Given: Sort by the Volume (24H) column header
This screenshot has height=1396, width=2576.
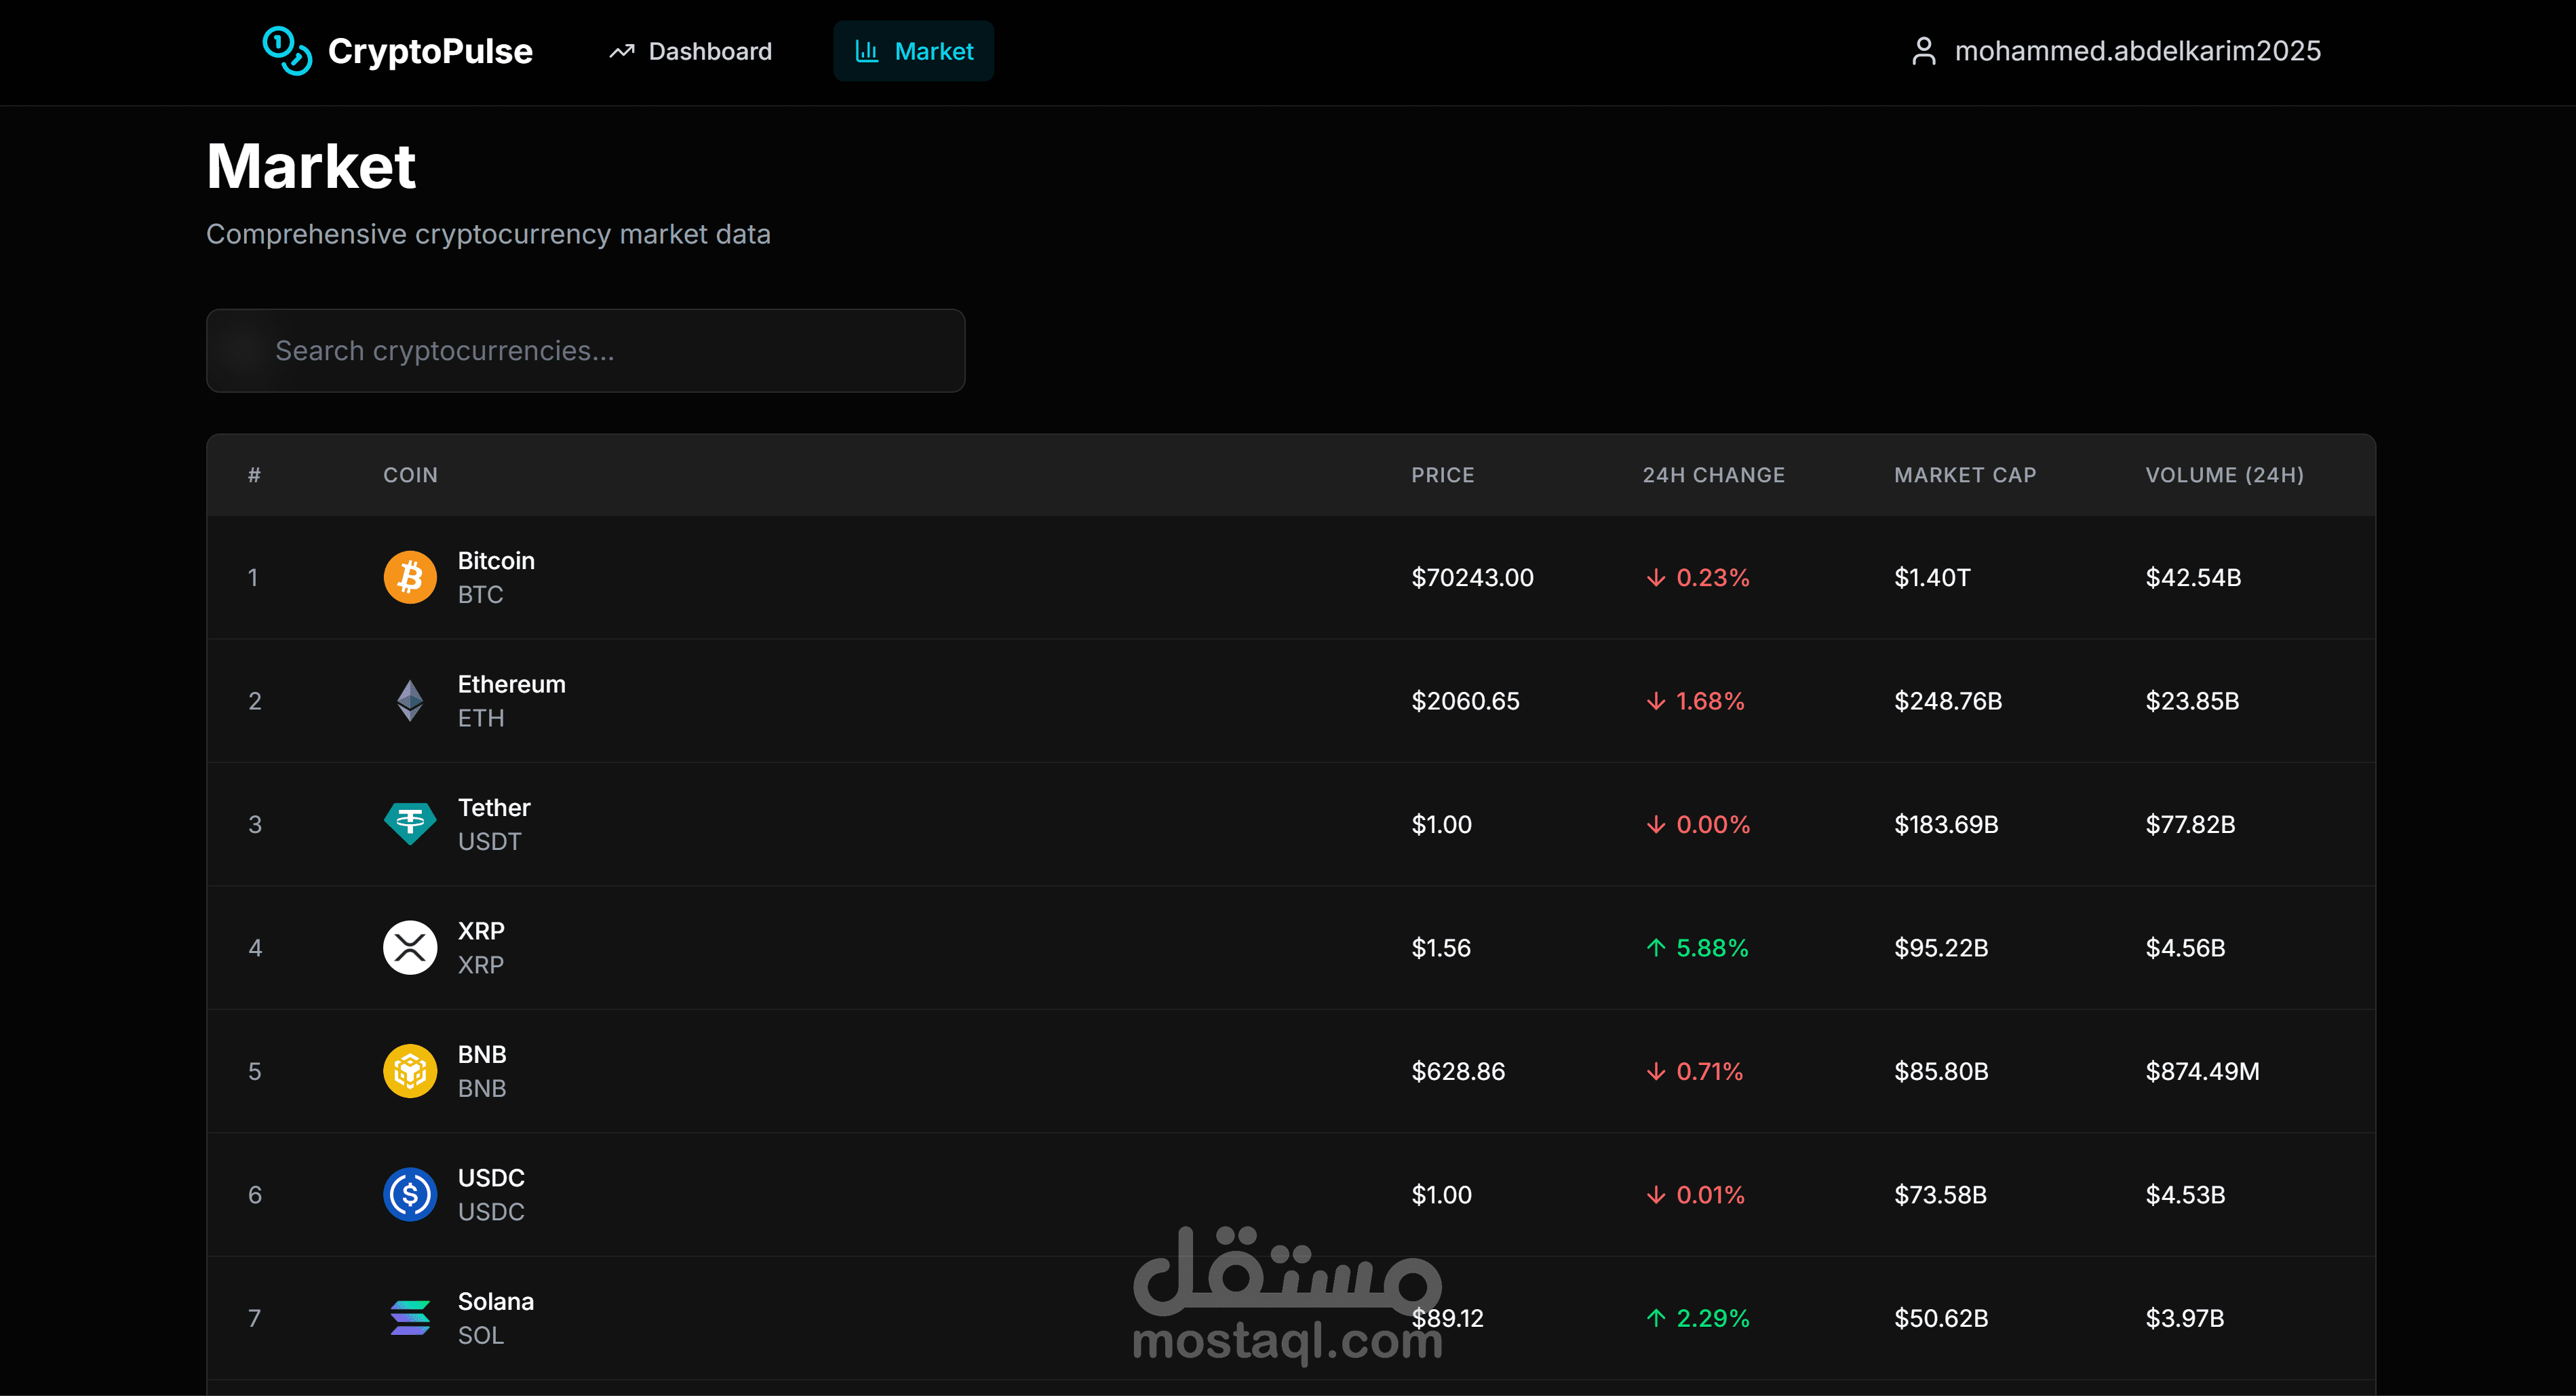Looking at the screenshot, I should [x=2224, y=475].
